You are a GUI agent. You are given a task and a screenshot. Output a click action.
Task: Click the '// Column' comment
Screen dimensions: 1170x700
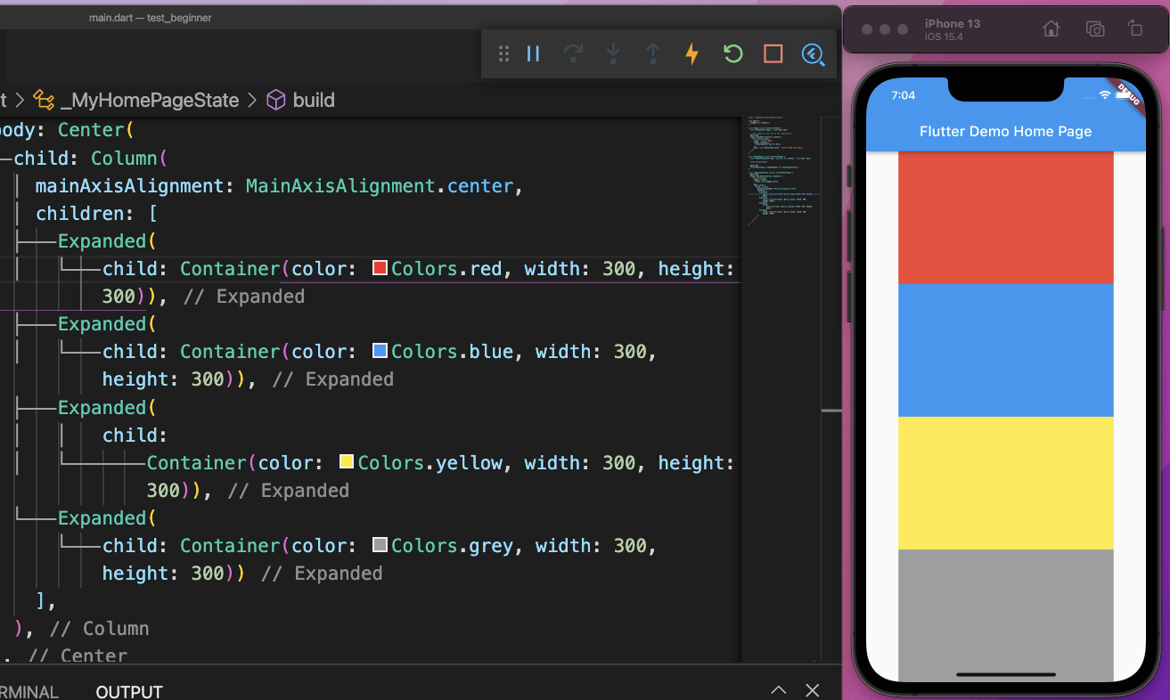(x=100, y=628)
